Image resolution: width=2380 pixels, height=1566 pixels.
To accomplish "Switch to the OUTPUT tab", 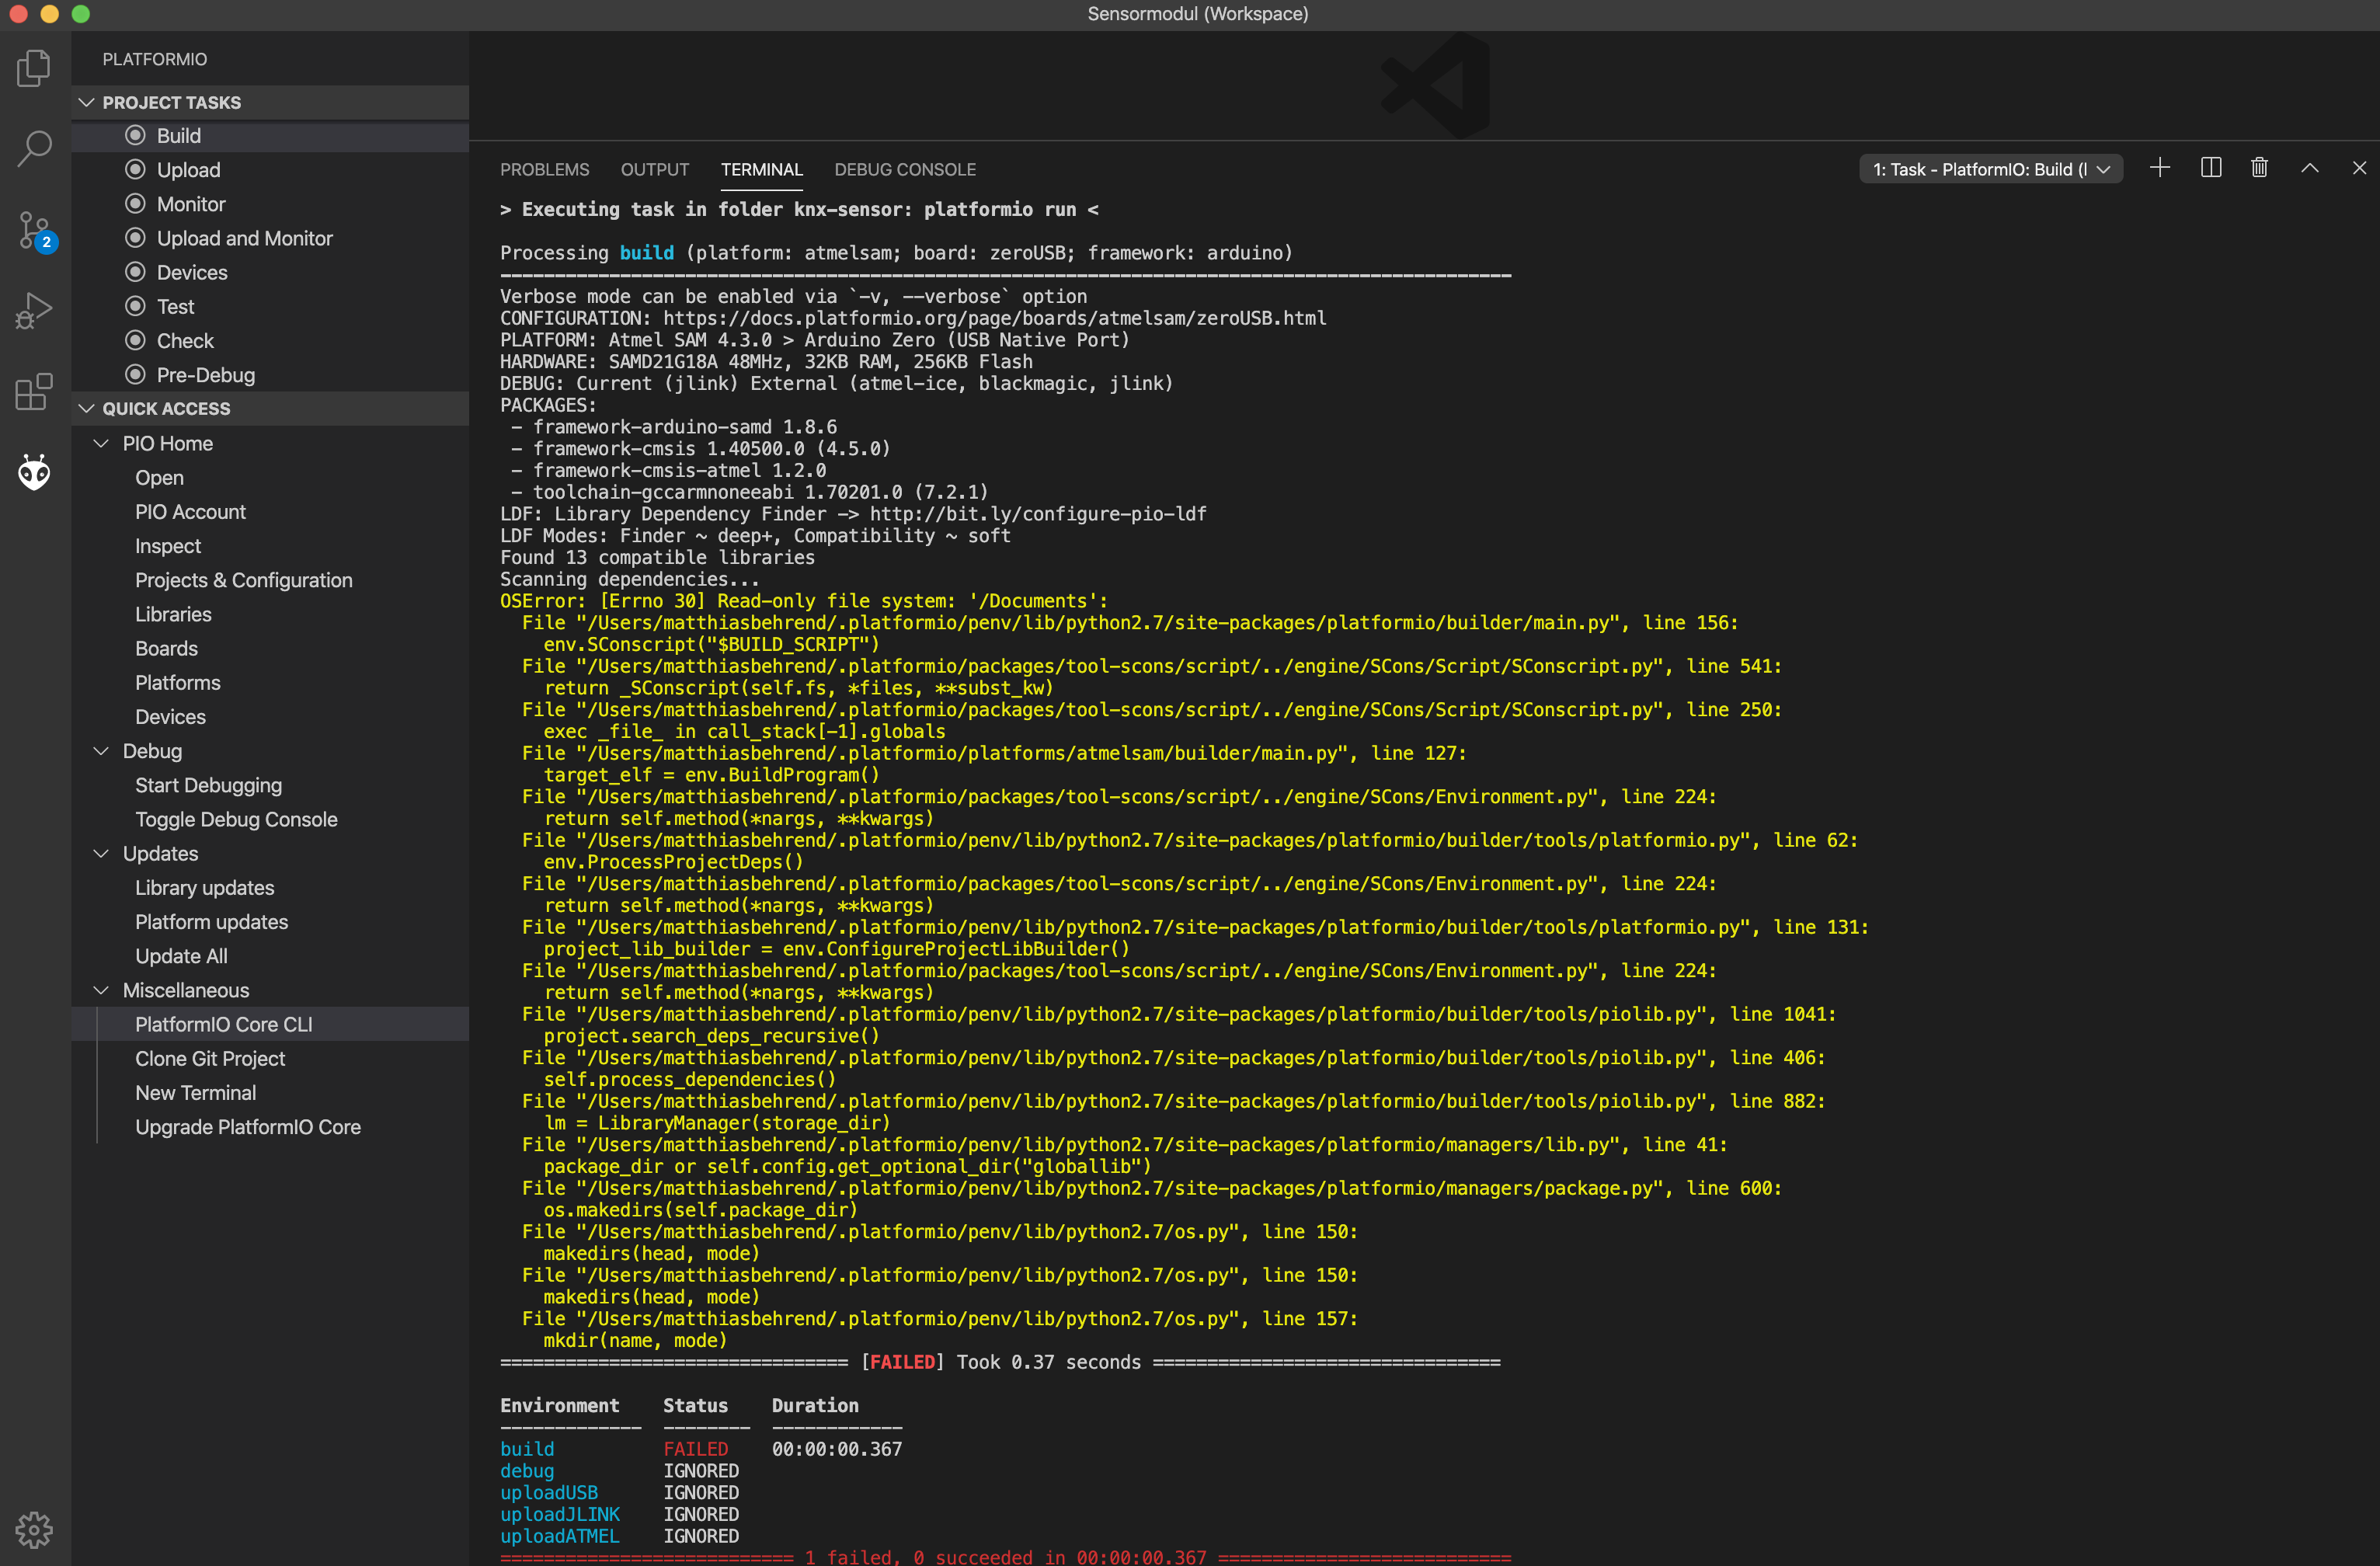I will coord(655,169).
